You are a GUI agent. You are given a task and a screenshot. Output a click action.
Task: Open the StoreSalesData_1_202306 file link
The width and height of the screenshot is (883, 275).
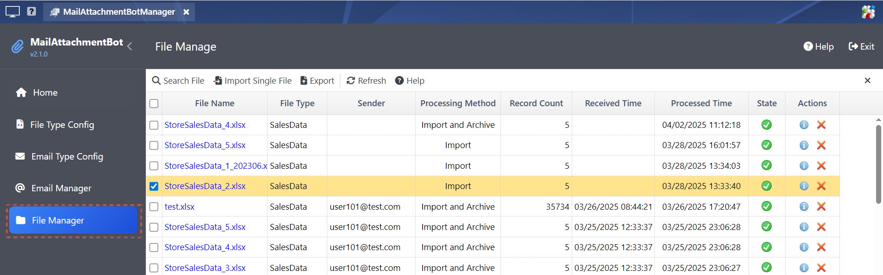(x=215, y=166)
